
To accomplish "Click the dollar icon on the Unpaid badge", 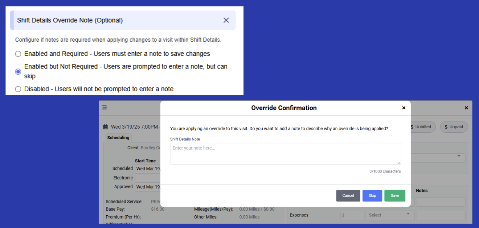I will (x=446, y=127).
